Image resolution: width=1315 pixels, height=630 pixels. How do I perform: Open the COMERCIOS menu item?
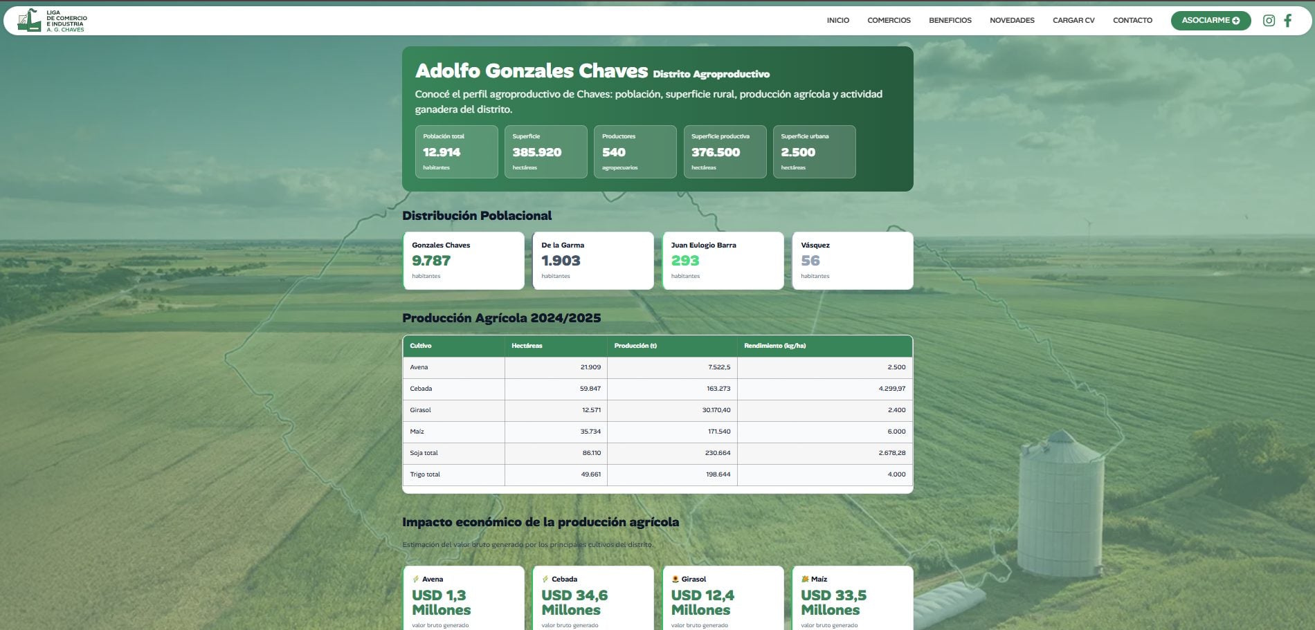tap(889, 21)
